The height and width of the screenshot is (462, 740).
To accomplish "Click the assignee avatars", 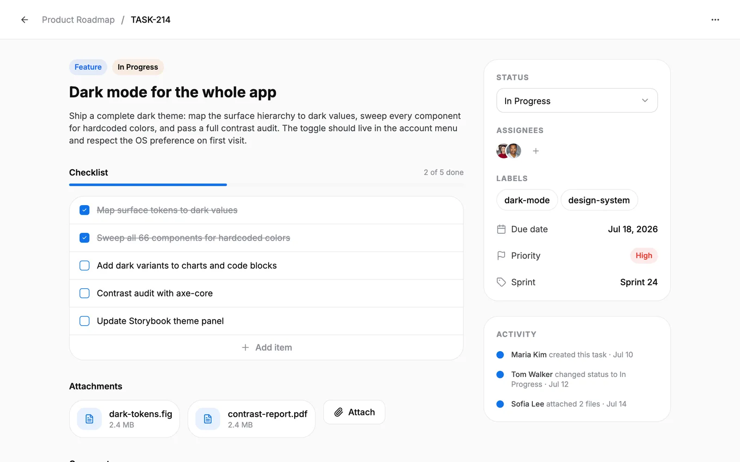I will [509, 151].
